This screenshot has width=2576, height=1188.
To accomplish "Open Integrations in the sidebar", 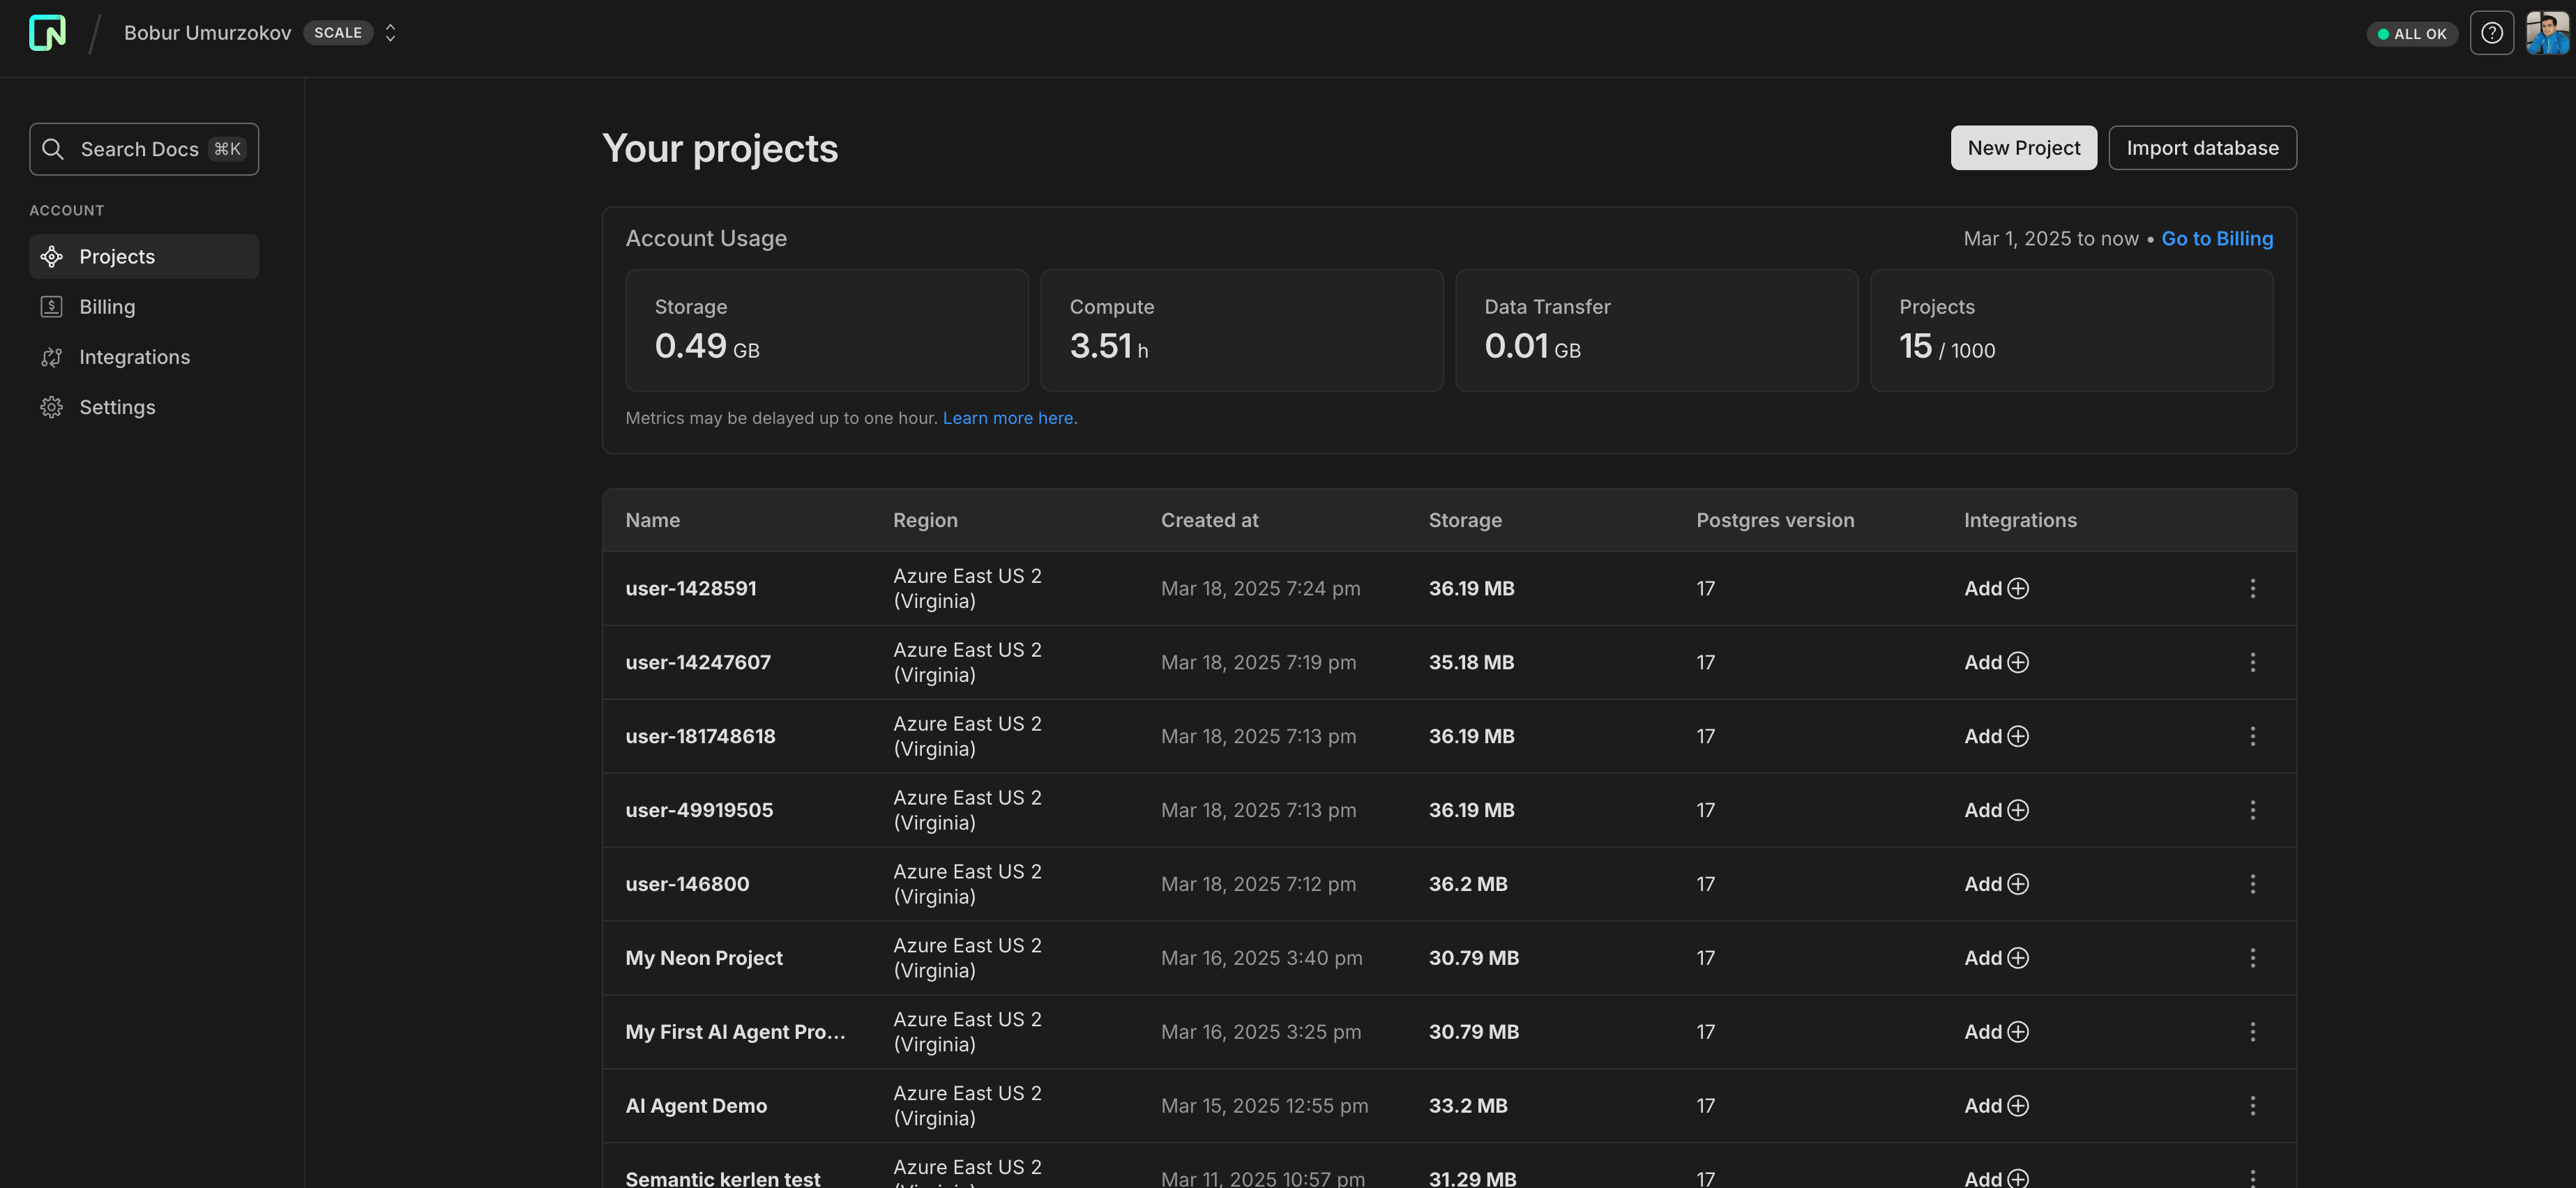I will [x=144, y=357].
